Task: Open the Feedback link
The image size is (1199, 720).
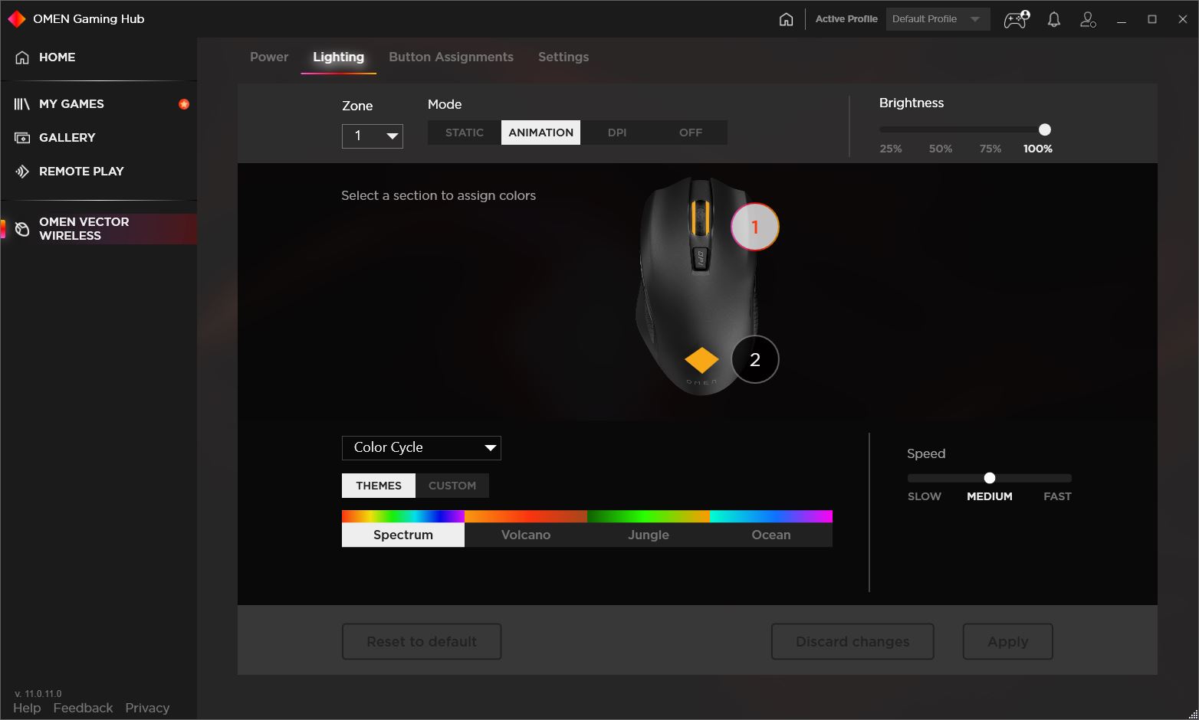Action: (x=83, y=709)
